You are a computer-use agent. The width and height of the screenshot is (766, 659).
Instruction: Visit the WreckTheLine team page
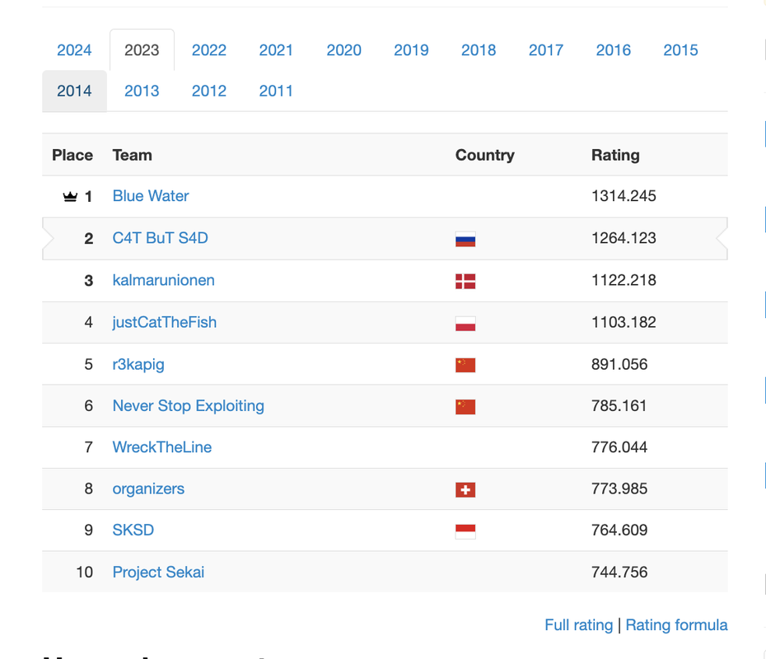pos(162,447)
